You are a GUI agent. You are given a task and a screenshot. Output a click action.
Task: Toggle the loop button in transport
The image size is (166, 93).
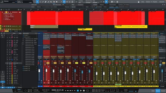(87, 90)
